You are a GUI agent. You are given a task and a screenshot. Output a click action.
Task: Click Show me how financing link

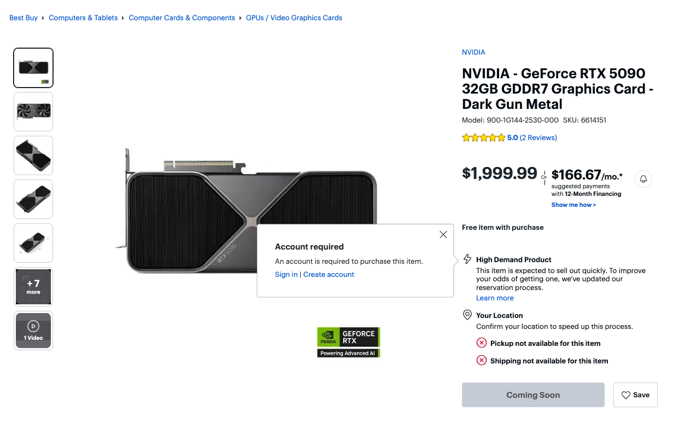573,205
